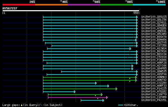Click the UniRef100_A9NMK3 label

click(154, 77)
